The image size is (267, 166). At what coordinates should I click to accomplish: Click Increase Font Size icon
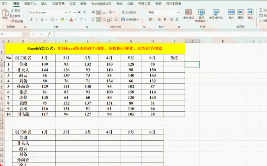tap(79, 12)
